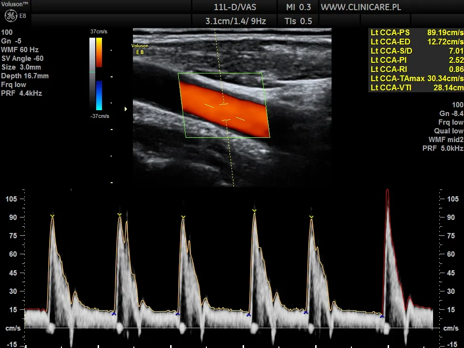
Task: Click the GE logo icon
Action: 11,16
